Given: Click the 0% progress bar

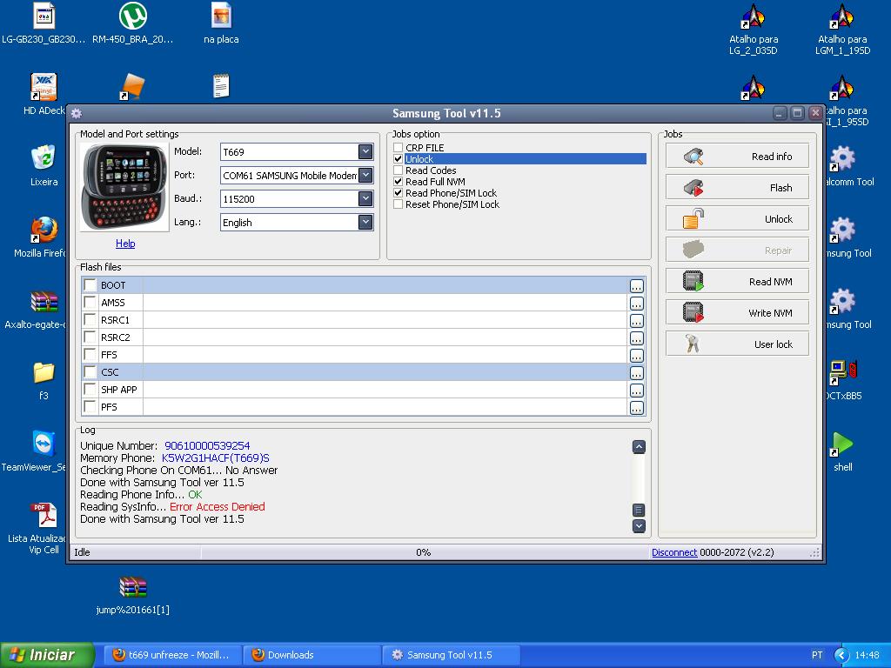Looking at the screenshot, I should point(424,552).
